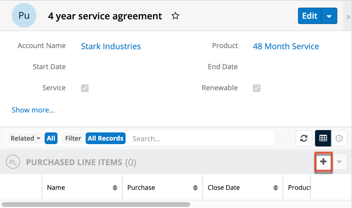Screen dimensions: 352x208
Task: Toggle the Service checkbox
Action: click(x=84, y=88)
